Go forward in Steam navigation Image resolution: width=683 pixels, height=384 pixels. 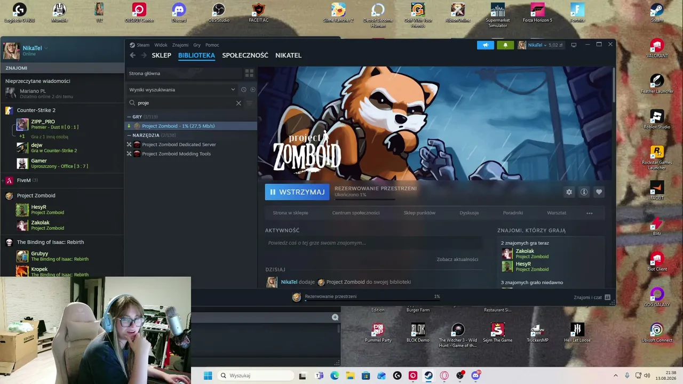[x=144, y=55]
